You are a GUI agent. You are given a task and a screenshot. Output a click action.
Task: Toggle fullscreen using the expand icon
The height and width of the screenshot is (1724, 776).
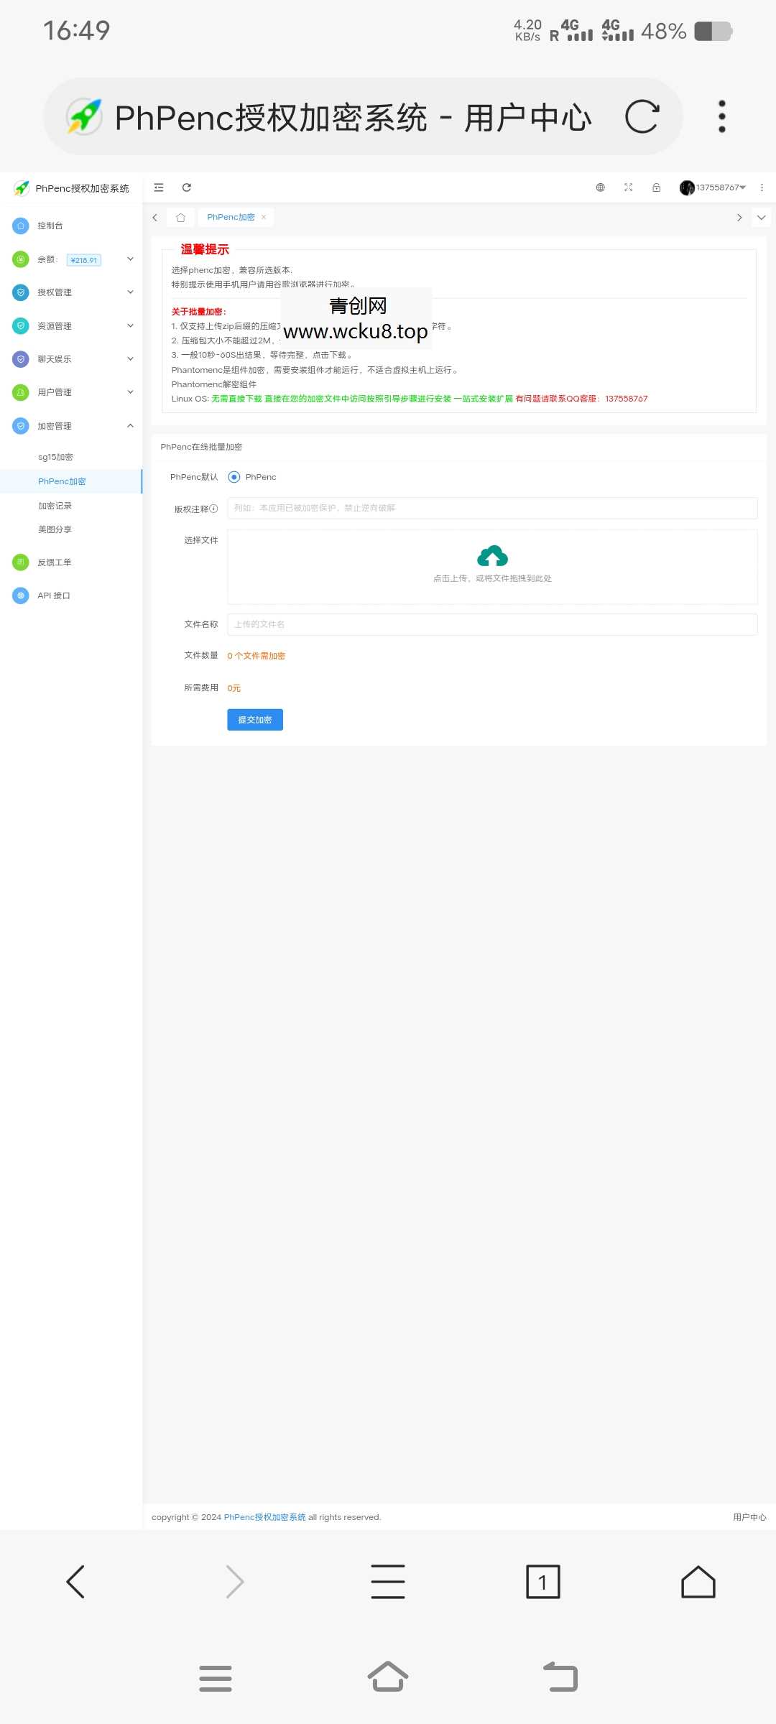pos(628,187)
